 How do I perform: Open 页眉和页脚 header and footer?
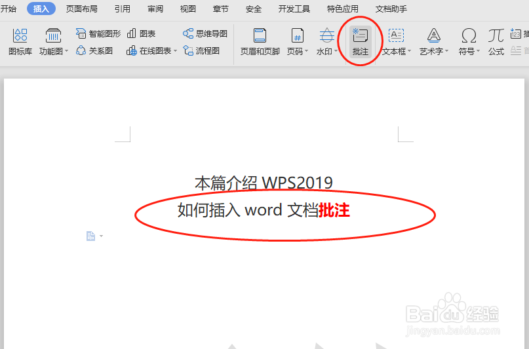click(x=260, y=42)
